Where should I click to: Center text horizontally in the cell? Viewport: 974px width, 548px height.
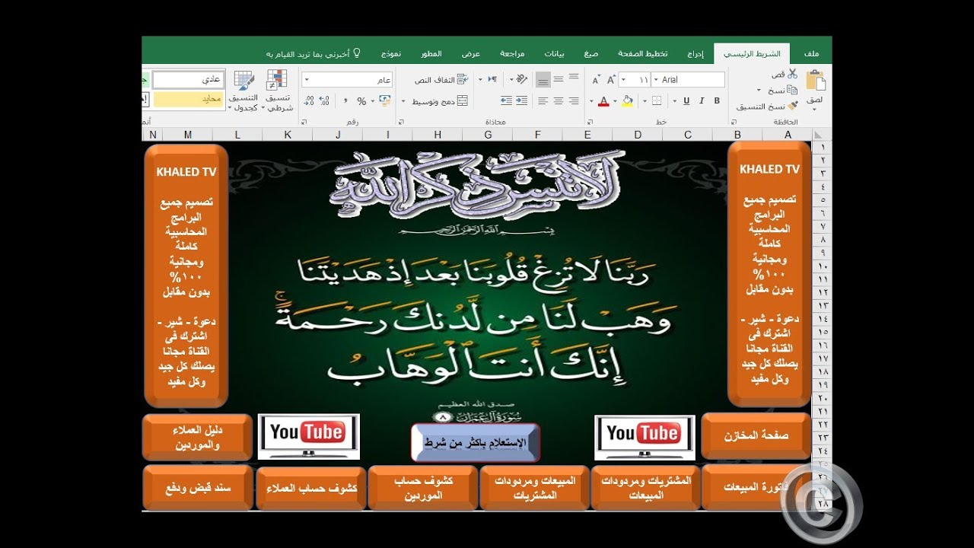pos(559,100)
